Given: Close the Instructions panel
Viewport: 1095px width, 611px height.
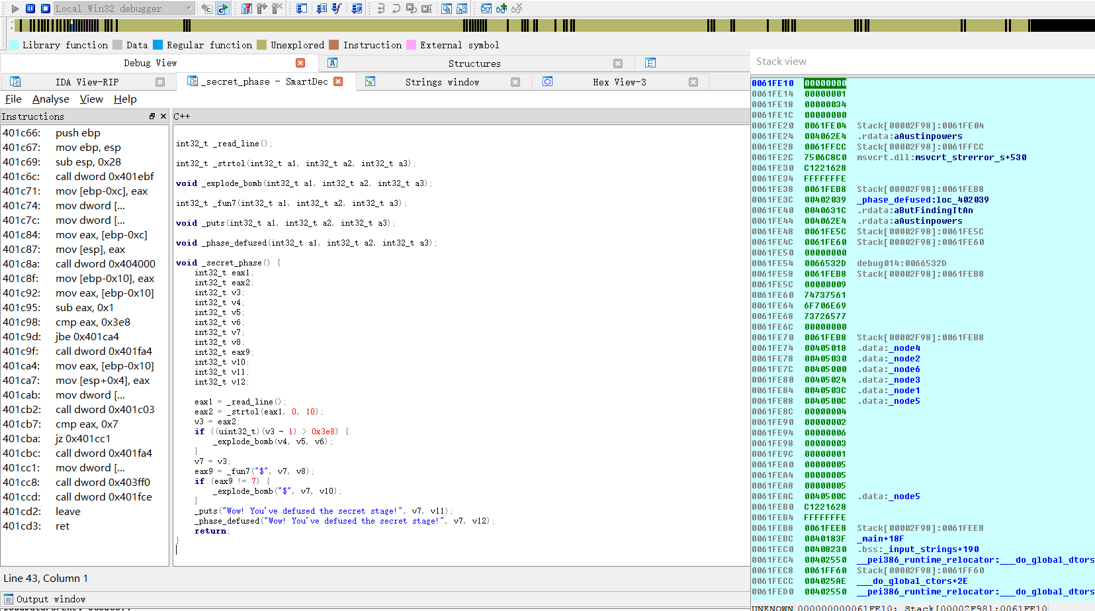Looking at the screenshot, I should [163, 117].
